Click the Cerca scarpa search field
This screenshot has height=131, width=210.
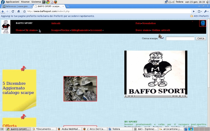click(x=180, y=39)
